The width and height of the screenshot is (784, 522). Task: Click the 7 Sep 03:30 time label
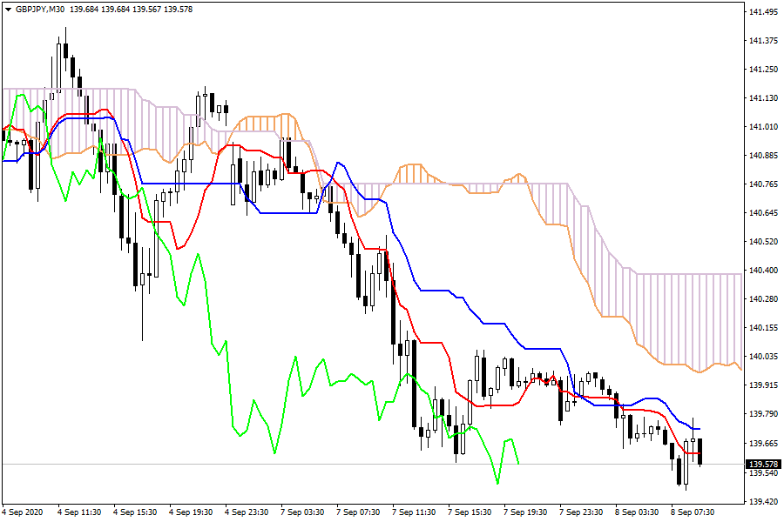click(301, 513)
